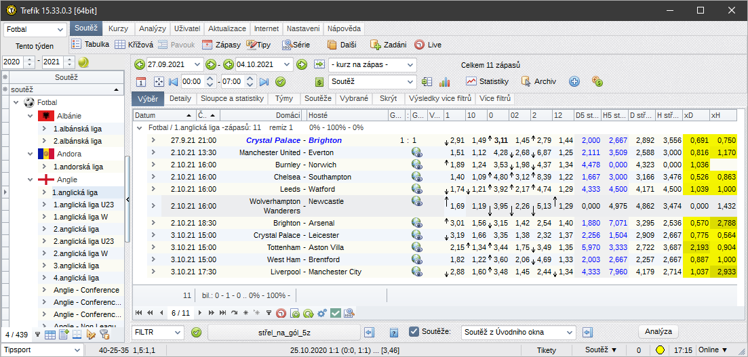Open the Statistiky button
The height and width of the screenshot is (357, 748).
488,81
